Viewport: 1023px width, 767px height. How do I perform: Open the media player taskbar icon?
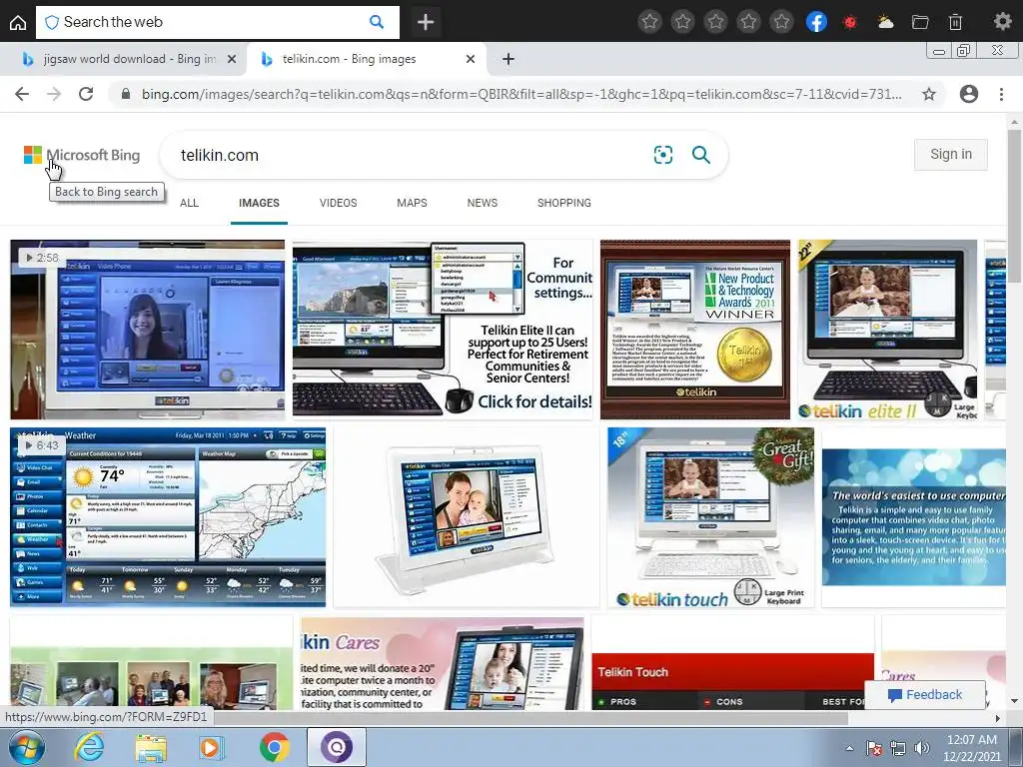(211, 747)
